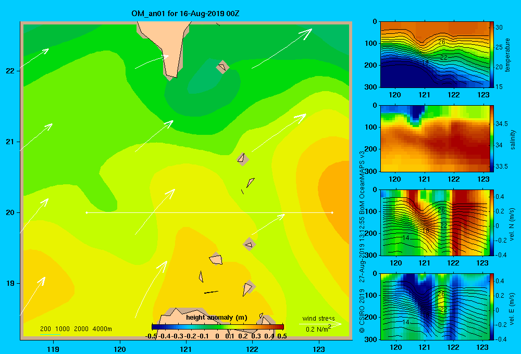The width and height of the screenshot is (521, 354).
Task: Click the "0.2 N/m2" wind stress value
Action: (x=318, y=329)
